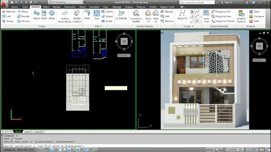Click the cream rectangle in the drawing
The height and width of the screenshot is (152, 271).
click(116, 88)
